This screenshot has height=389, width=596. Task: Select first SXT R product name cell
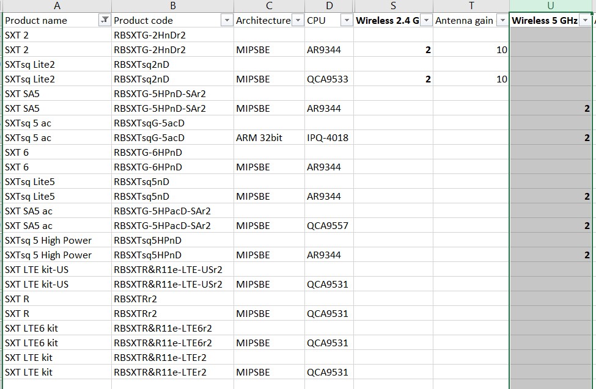pos(57,299)
